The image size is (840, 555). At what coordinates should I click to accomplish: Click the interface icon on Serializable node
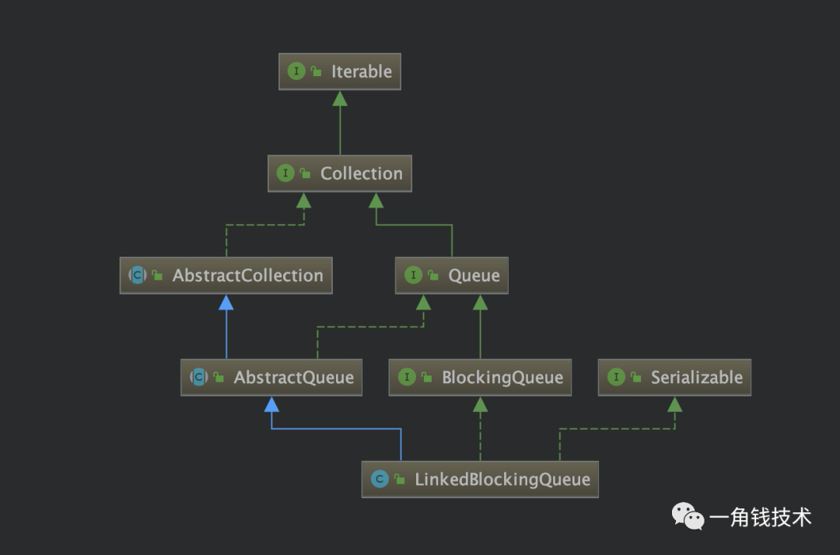(616, 377)
